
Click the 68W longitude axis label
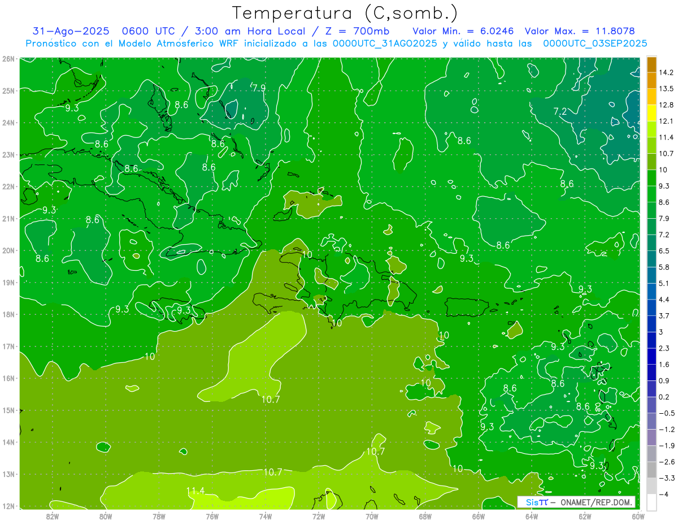coord(425,517)
